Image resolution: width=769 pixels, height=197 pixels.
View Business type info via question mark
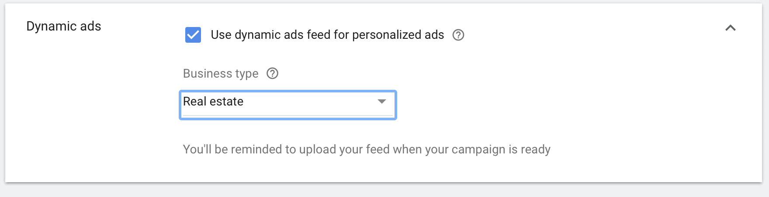(x=272, y=73)
